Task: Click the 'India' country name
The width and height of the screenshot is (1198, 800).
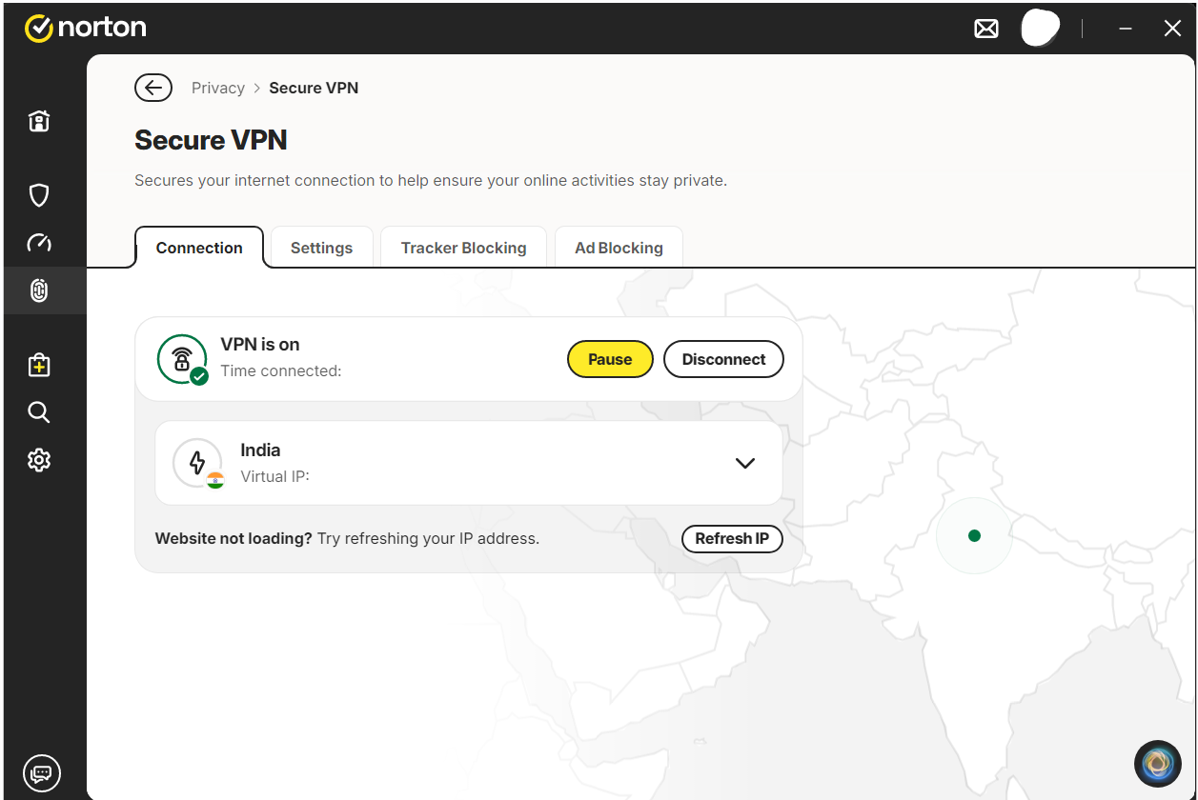Action: [x=260, y=450]
